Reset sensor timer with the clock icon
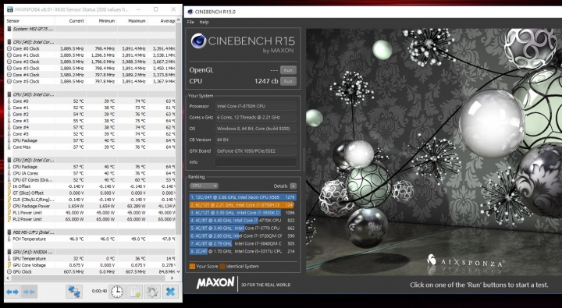 coord(117,292)
